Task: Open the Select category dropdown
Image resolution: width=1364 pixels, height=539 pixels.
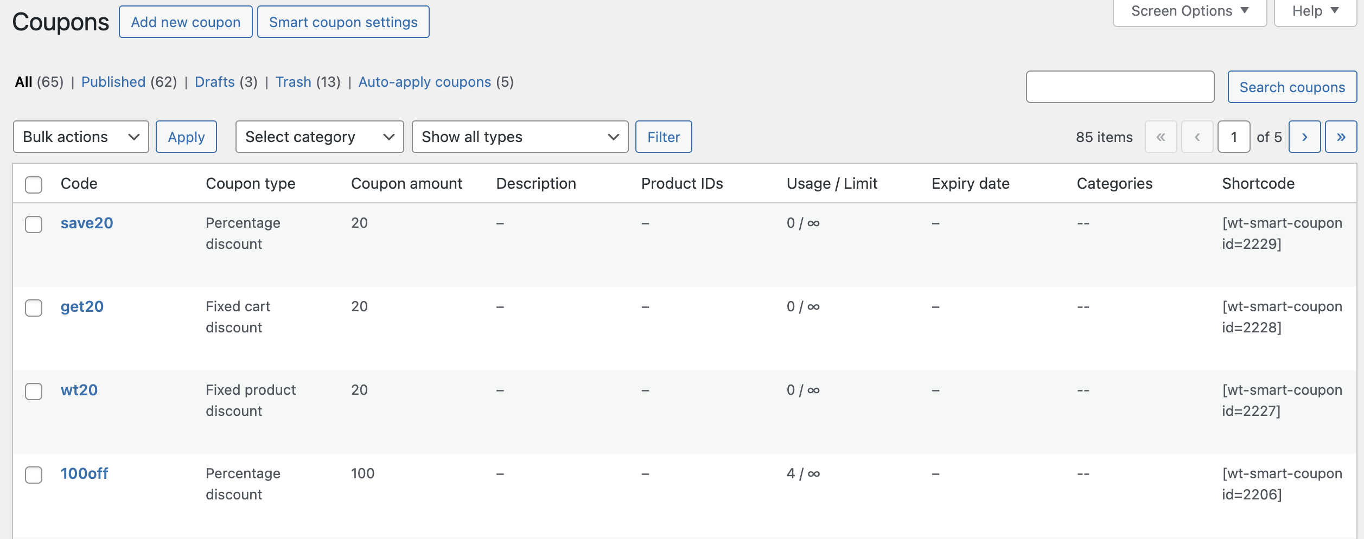Action: [320, 137]
